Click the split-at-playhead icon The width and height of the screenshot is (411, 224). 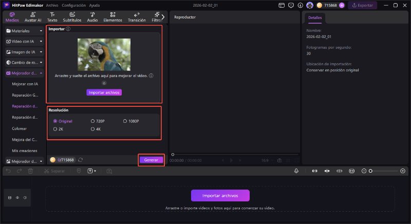point(340,171)
